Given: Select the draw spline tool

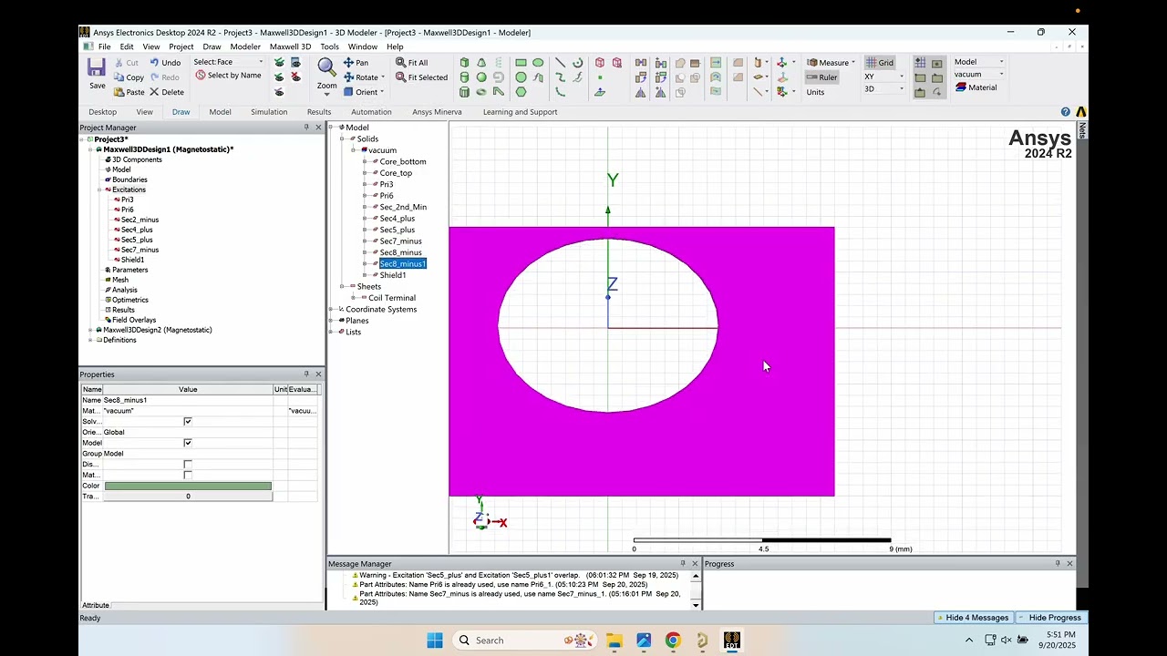Looking at the screenshot, I should tap(560, 77).
